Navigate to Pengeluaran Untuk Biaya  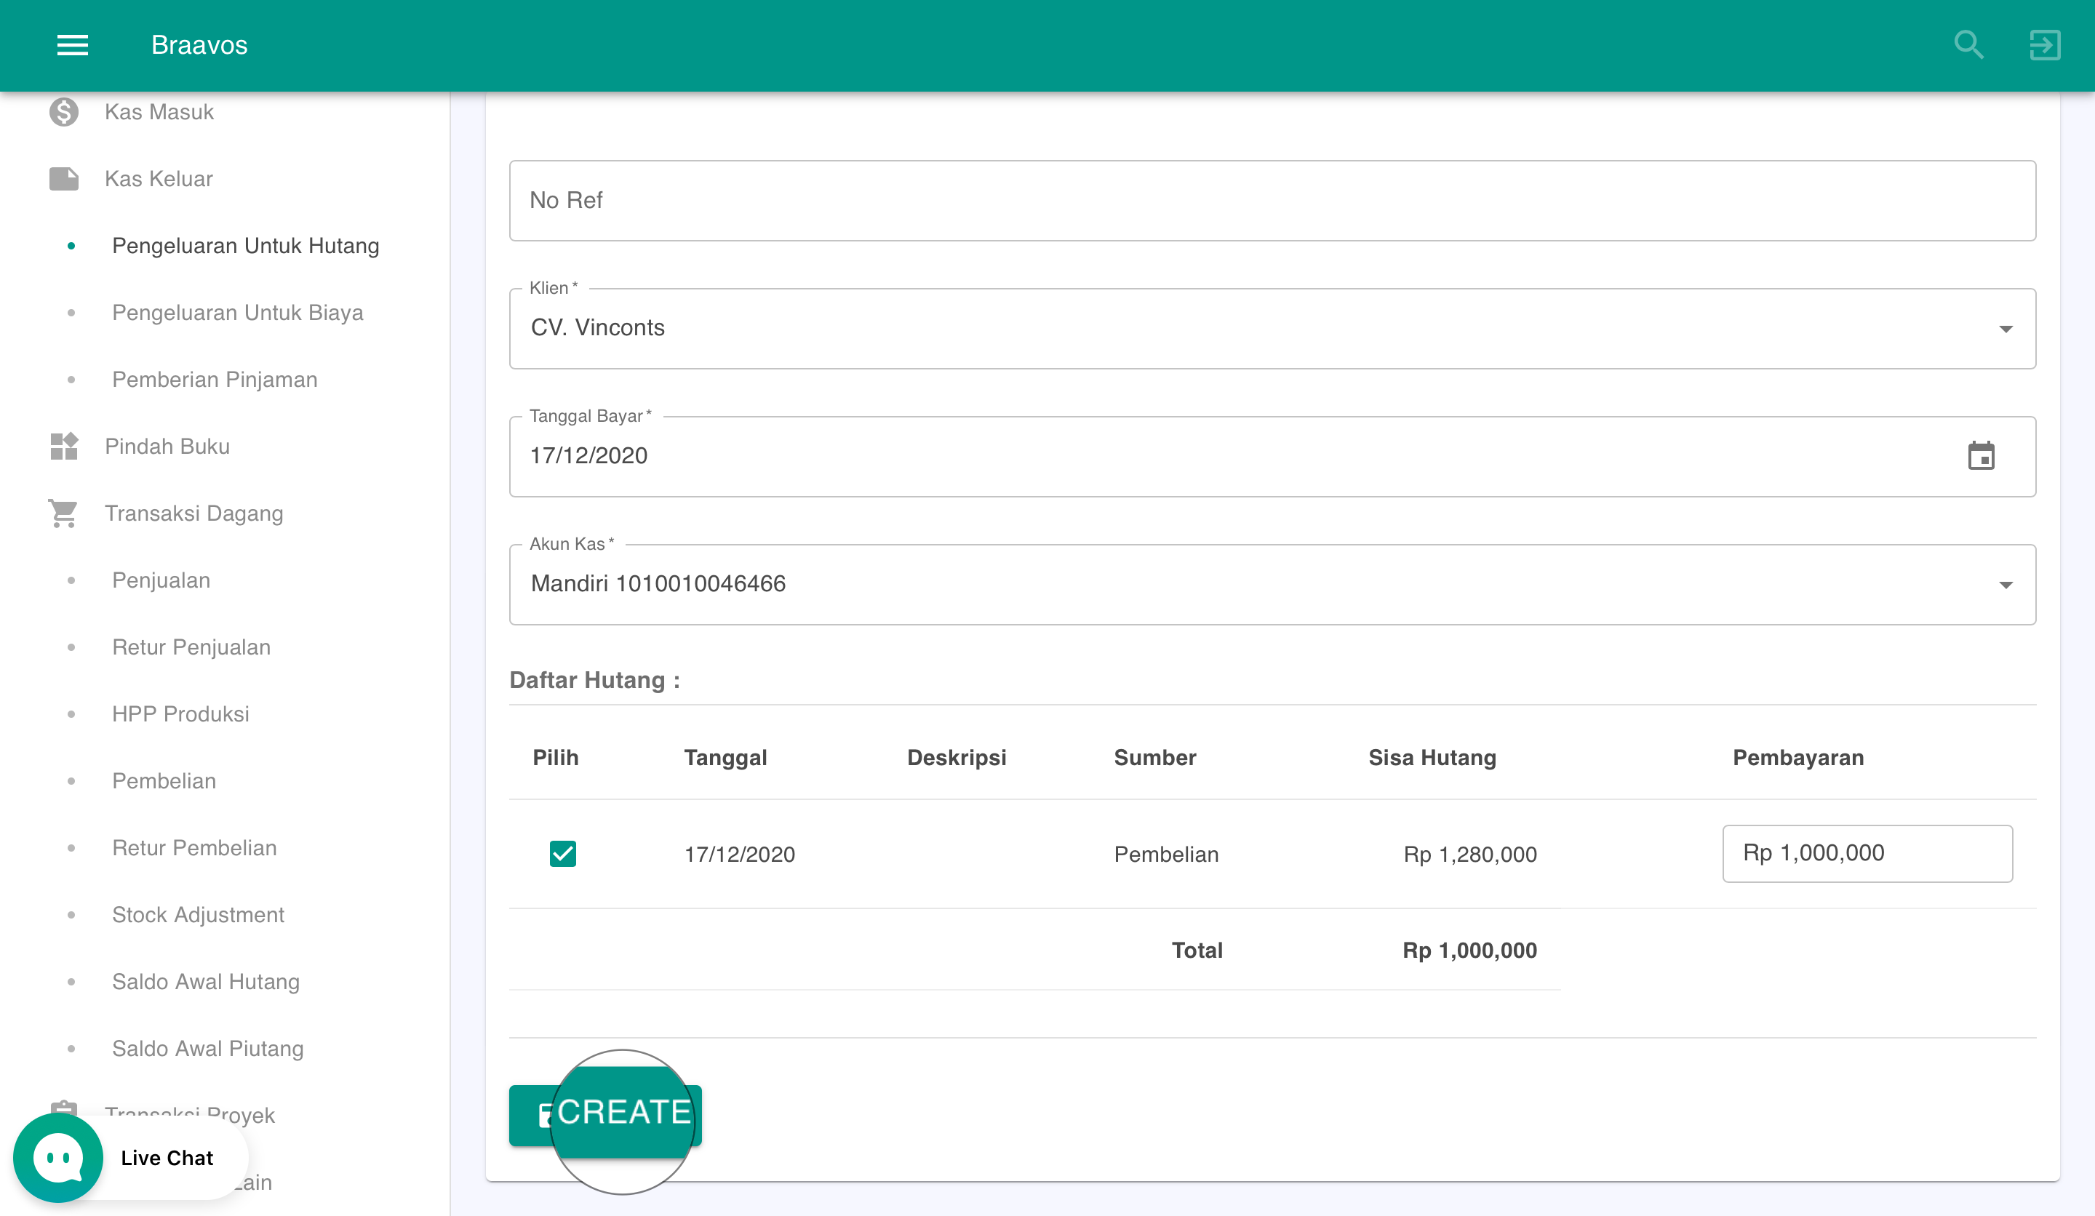[x=238, y=313]
